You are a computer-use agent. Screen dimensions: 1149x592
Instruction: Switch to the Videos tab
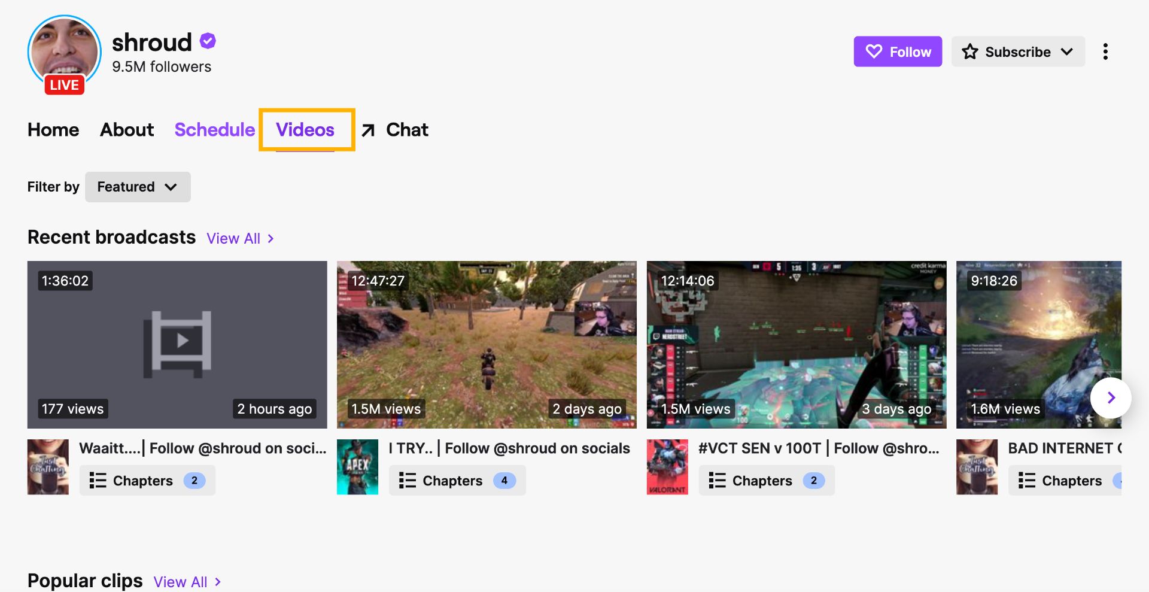[x=305, y=130]
